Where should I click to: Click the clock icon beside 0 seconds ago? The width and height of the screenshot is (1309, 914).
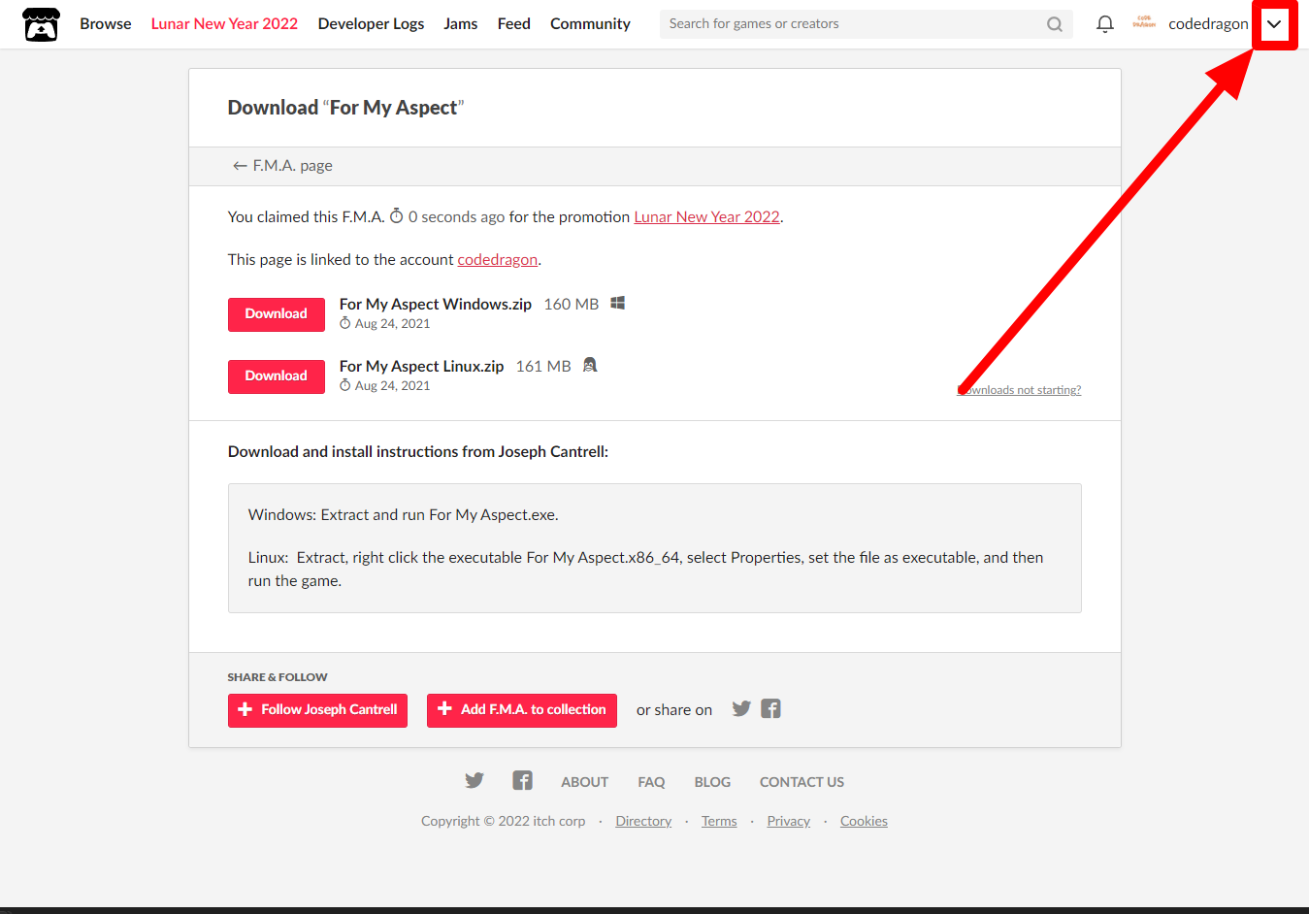396,216
